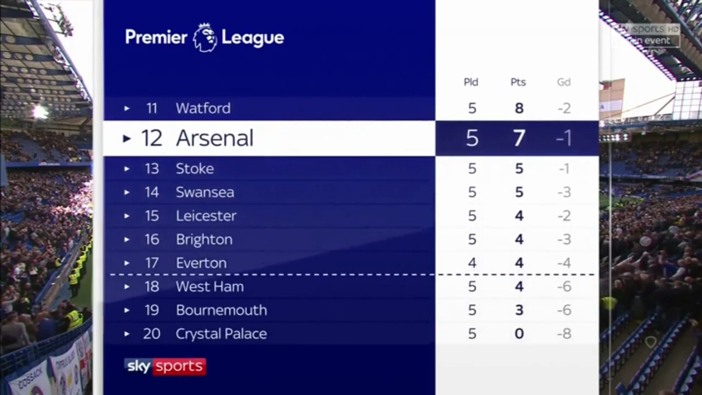Viewport: 702px width, 395px height.
Task: Click the arrow marker beside Swansea
Action: [x=127, y=193]
